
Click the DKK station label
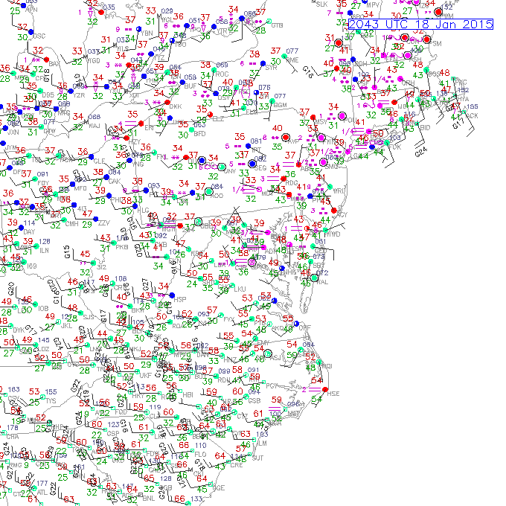pyautogui.click(x=176, y=106)
